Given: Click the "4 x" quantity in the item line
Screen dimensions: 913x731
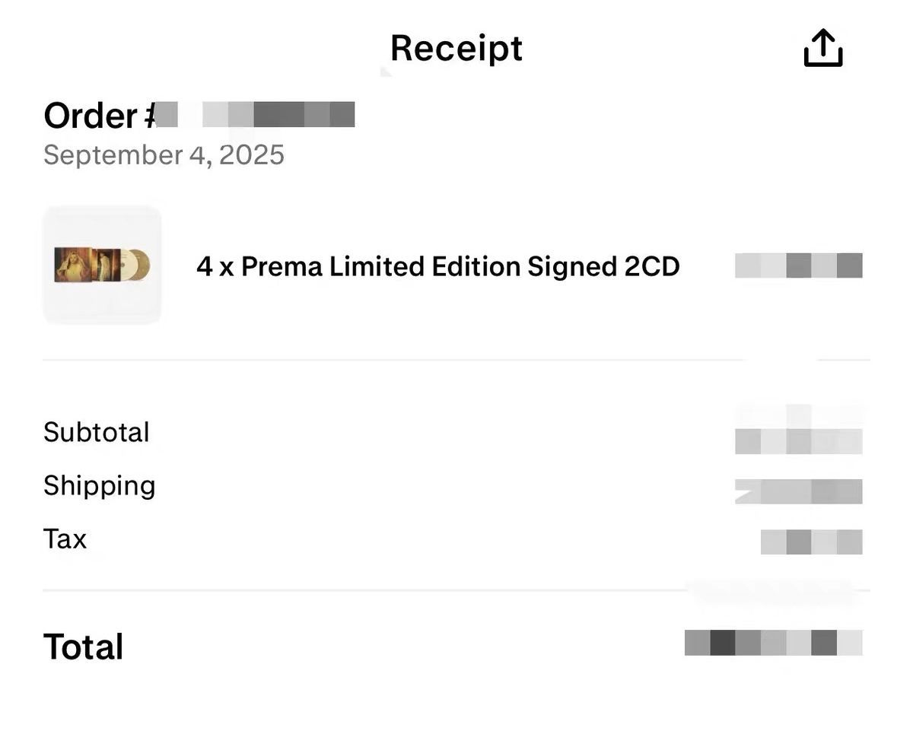Looking at the screenshot, I should [x=215, y=267].
